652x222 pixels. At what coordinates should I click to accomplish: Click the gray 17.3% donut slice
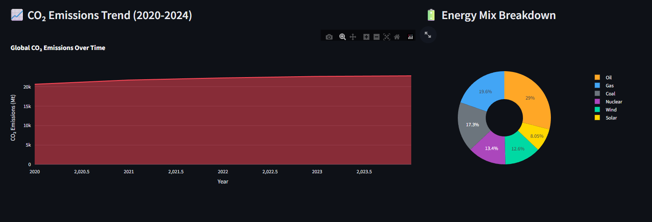click(472, 125)
